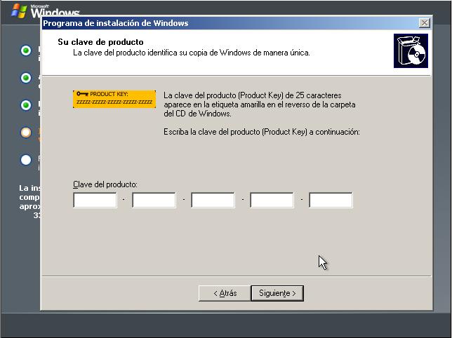Focus the first product key field
The width and height of the screenshot is (452, 338).
[x=95, y=201]
